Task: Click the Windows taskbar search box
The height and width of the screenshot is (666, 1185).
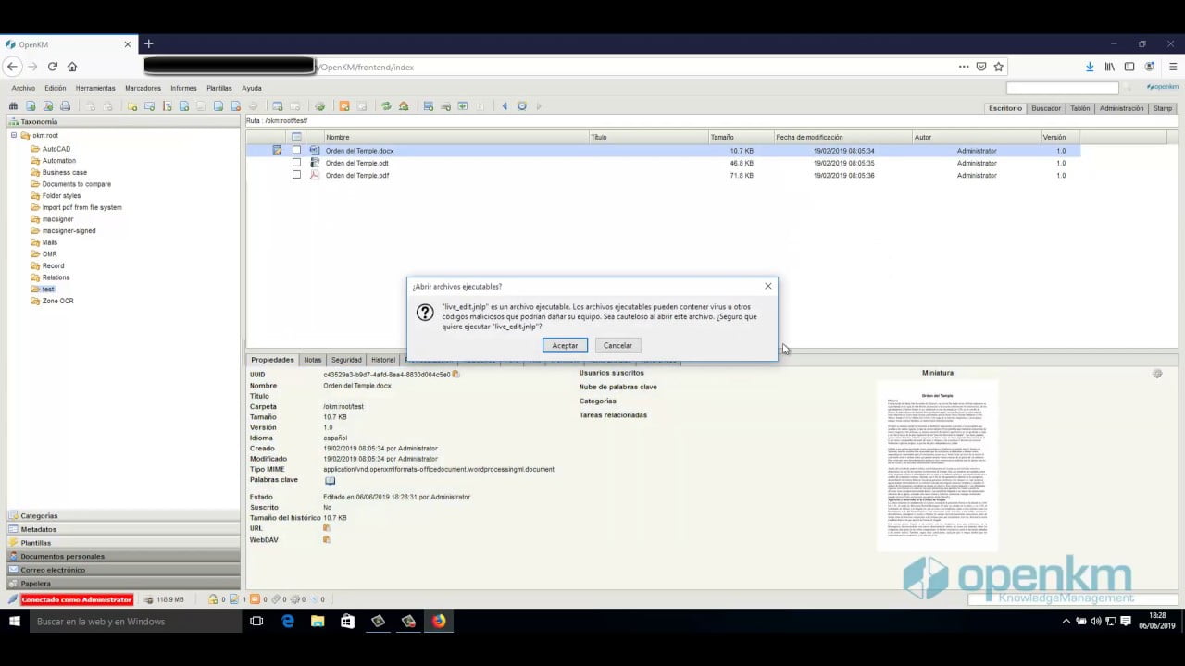Action: pyautogui.click(x=134, y=622)
